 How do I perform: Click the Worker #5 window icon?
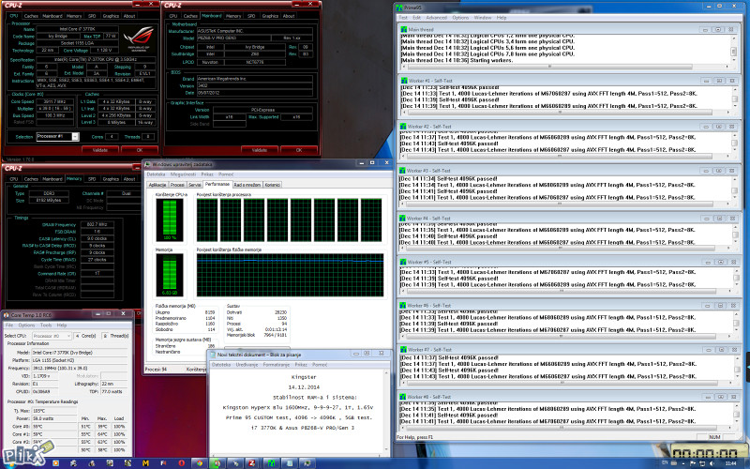click(x=403, y=262)
